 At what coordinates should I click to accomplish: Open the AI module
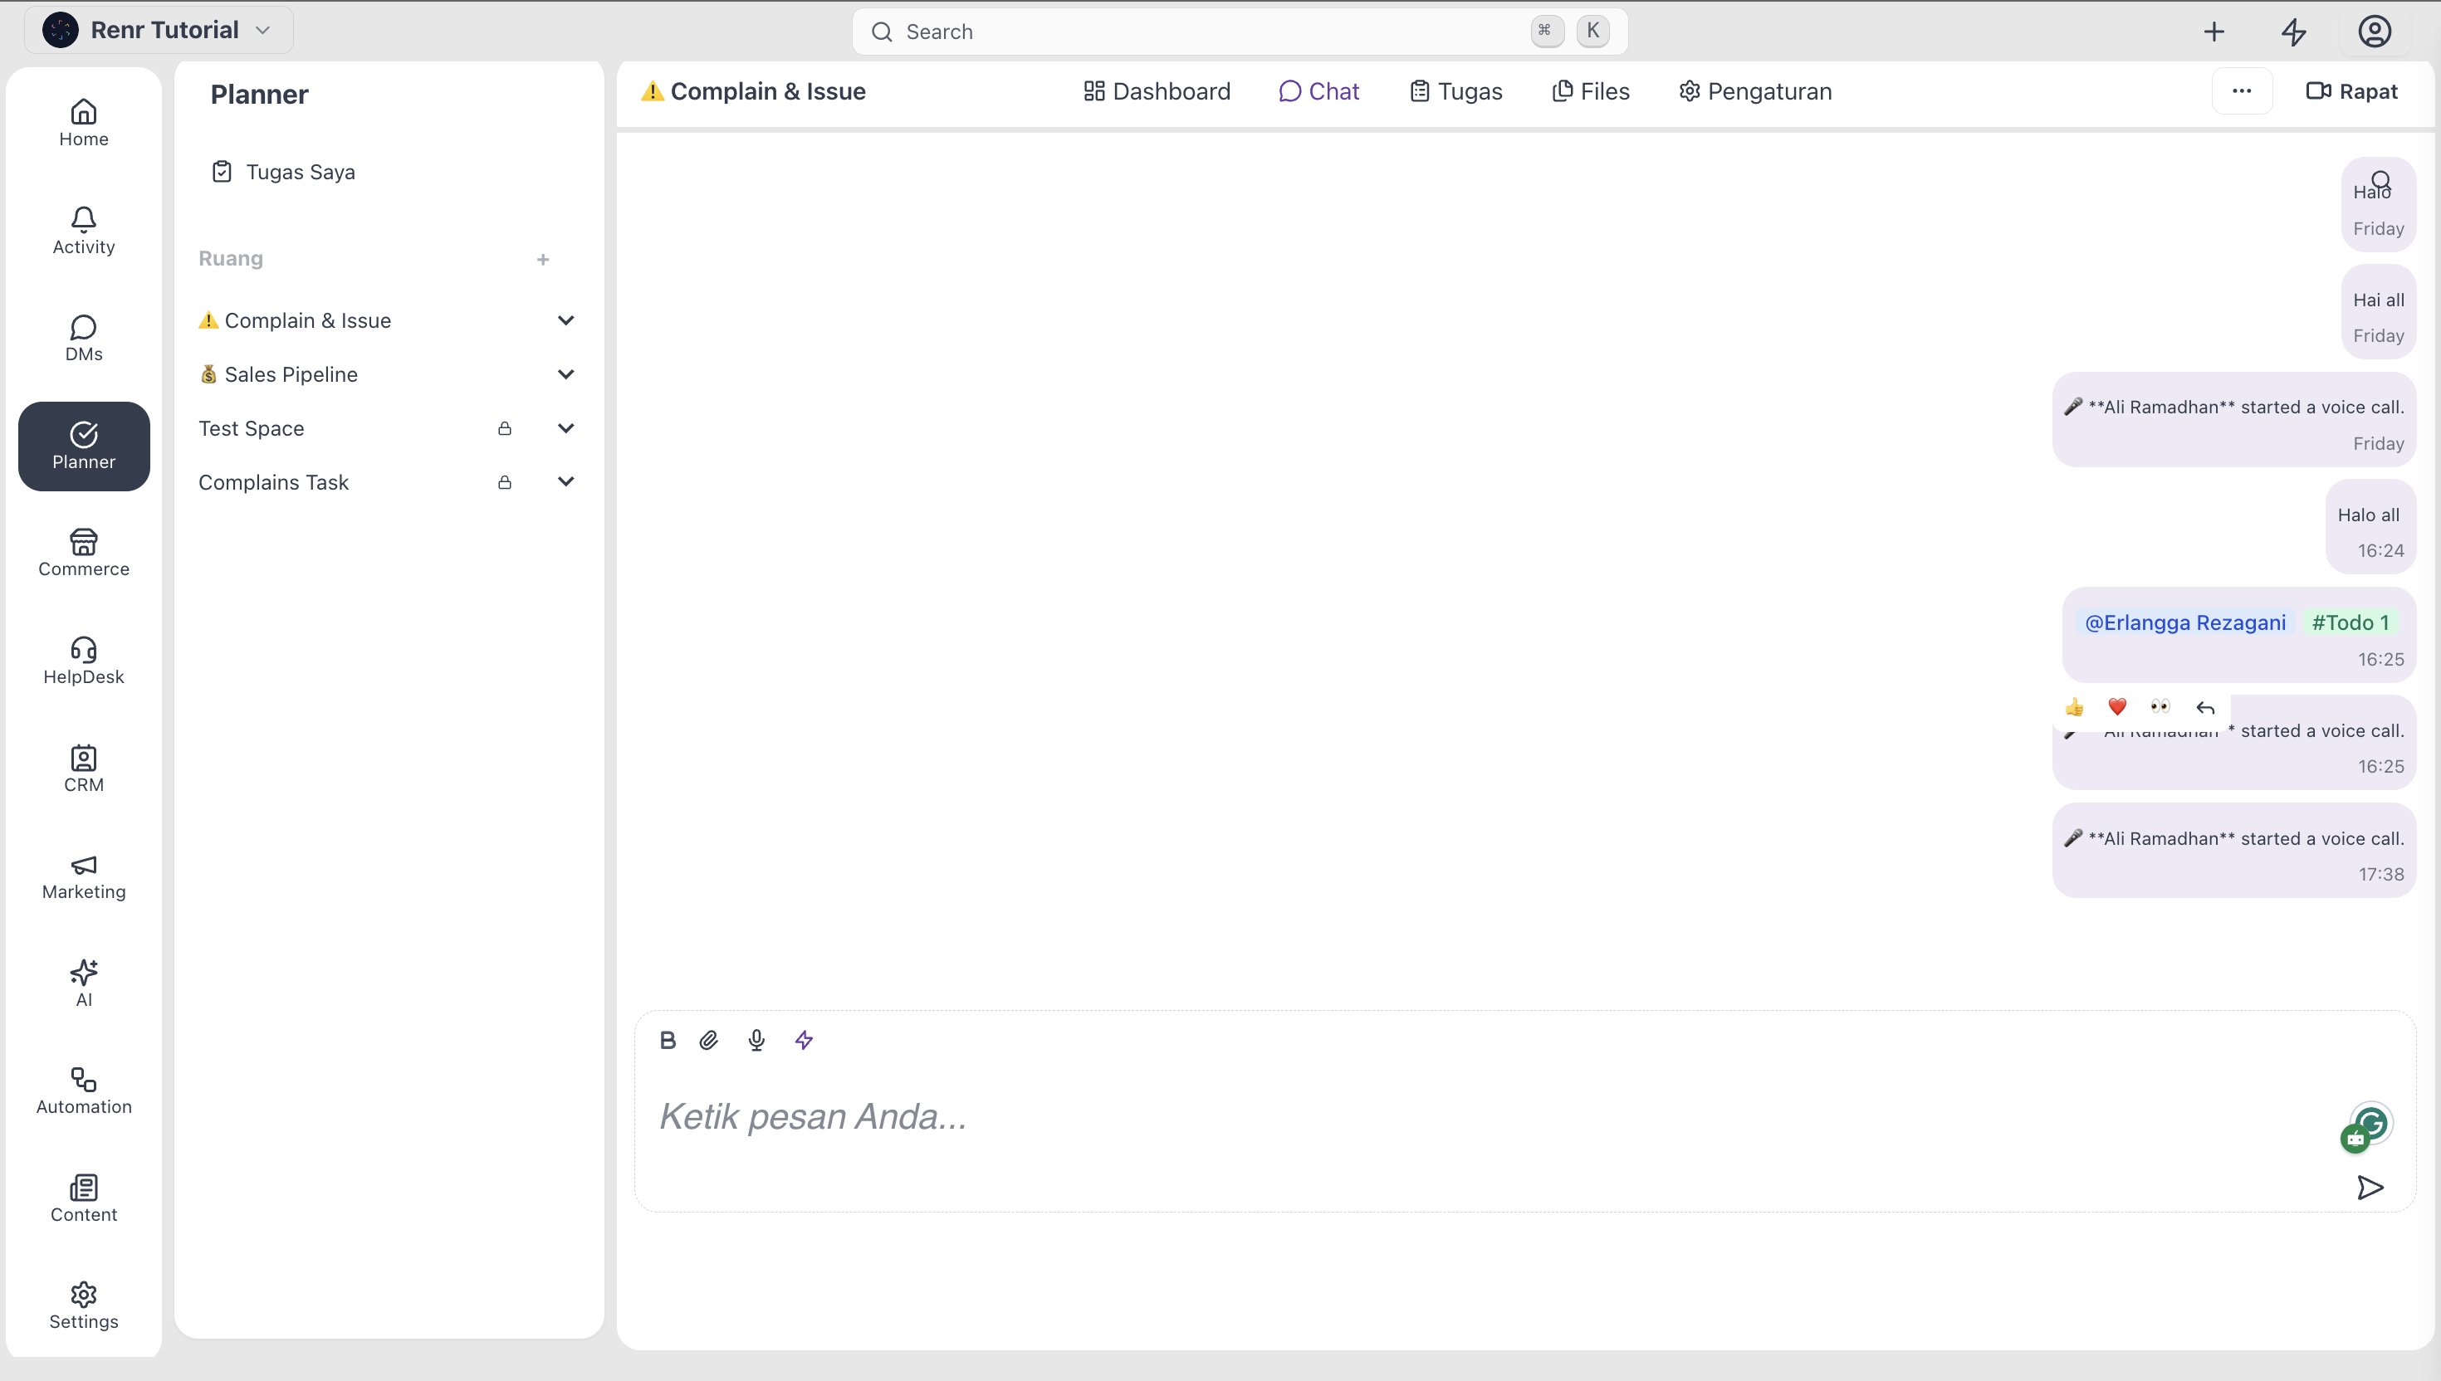[84, 983]
